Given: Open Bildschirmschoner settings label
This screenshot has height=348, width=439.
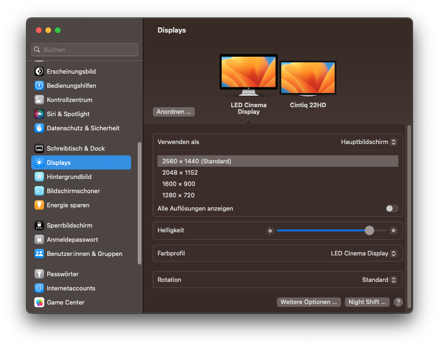Looking at the screenshot, I should coord(73,191).
